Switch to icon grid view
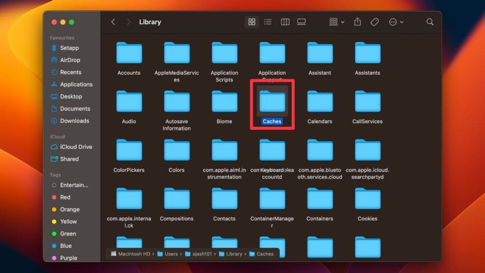The height and width of the screenshot is (273, 485). [252, 22]
